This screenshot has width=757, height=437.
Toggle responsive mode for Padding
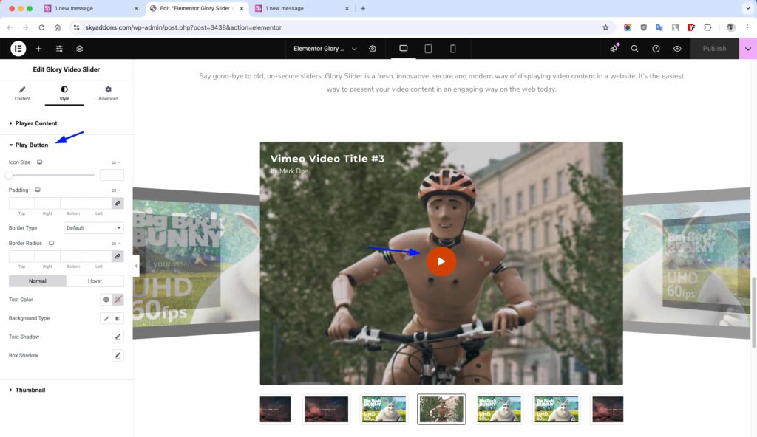38,190
